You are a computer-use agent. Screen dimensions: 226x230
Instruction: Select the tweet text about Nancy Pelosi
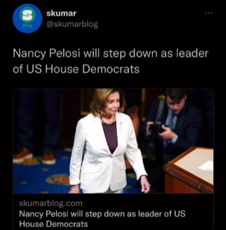pyautogui.click(x=110, y=61)
